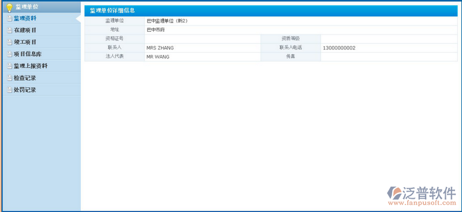Click the 联系人 label cell
This screenshot has height=212, width=462.
point(114,48)
